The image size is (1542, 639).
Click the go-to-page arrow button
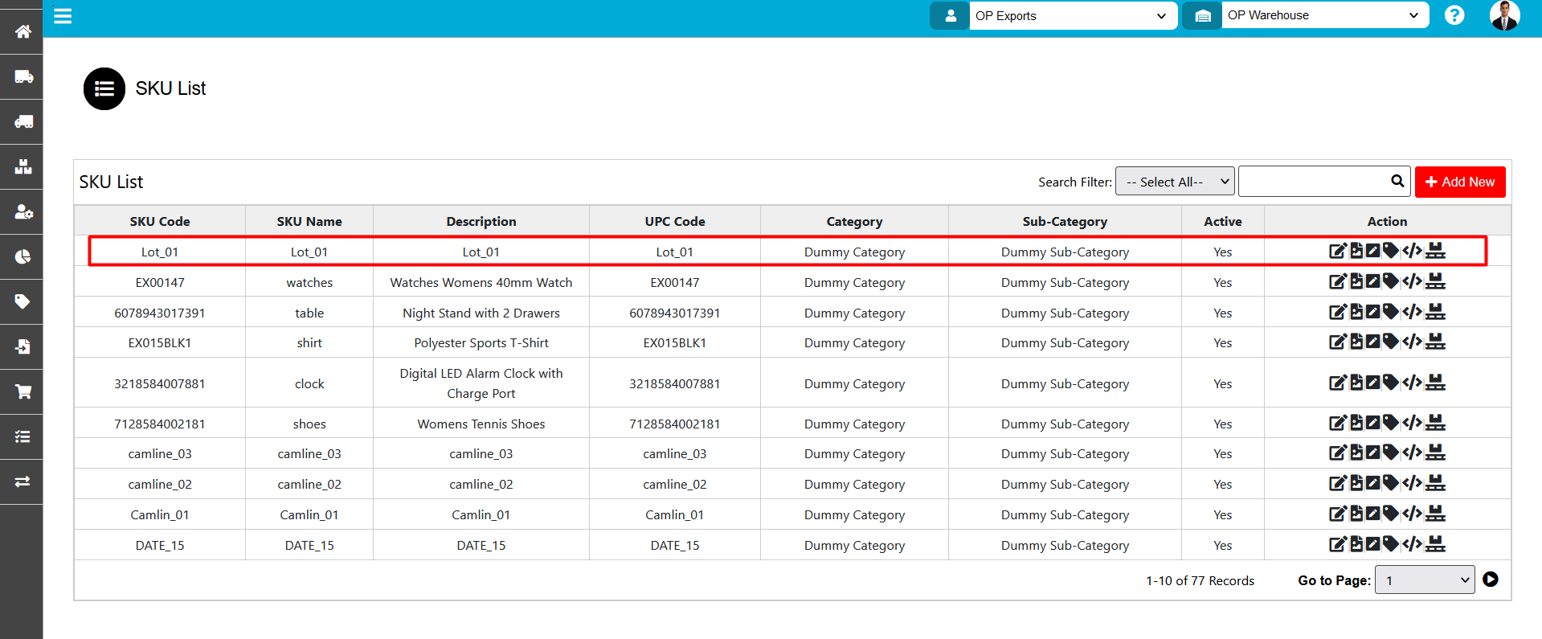click(x=1491, y=580)
